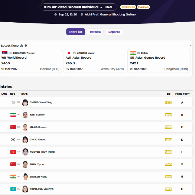Collapse the Latest Records section
Screen dimensions: 195x195
[191, 46]
